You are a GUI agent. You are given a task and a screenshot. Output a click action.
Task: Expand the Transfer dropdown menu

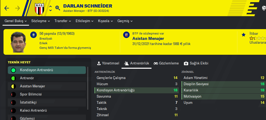click(x=63, y=21)
